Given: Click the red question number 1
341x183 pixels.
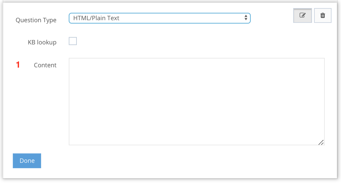Looking at the screenshot, I should click(18, 65).
